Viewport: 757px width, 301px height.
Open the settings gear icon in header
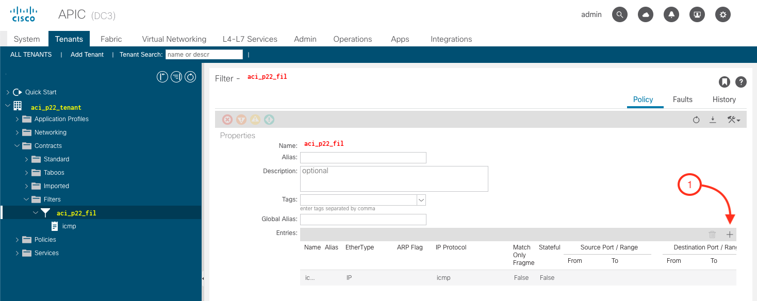pos(723,14)
